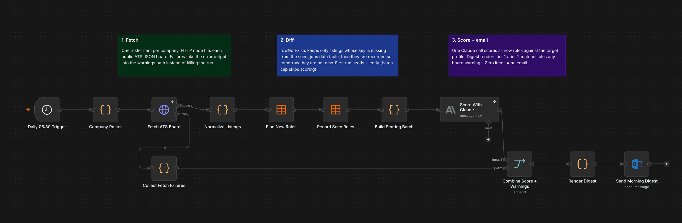Click the output connector of Normalize Listings
This screenshot has width=682, height=223.
point(235,110)
